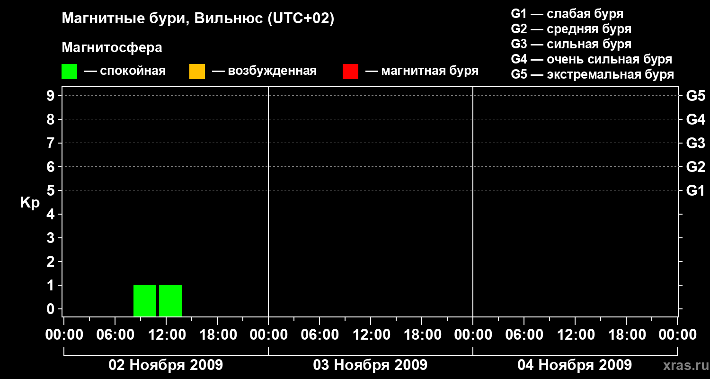Click the '— возбужденная' legend label

point(264,71)
